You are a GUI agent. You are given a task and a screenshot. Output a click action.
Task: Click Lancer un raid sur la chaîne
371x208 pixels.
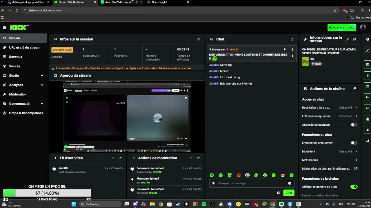pos(320,195)
